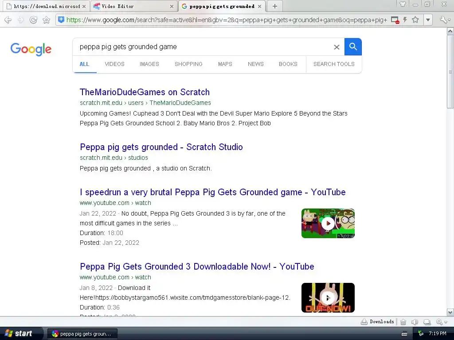
Task: Click the page scrollbar down arrow
Action: point(450,312)
